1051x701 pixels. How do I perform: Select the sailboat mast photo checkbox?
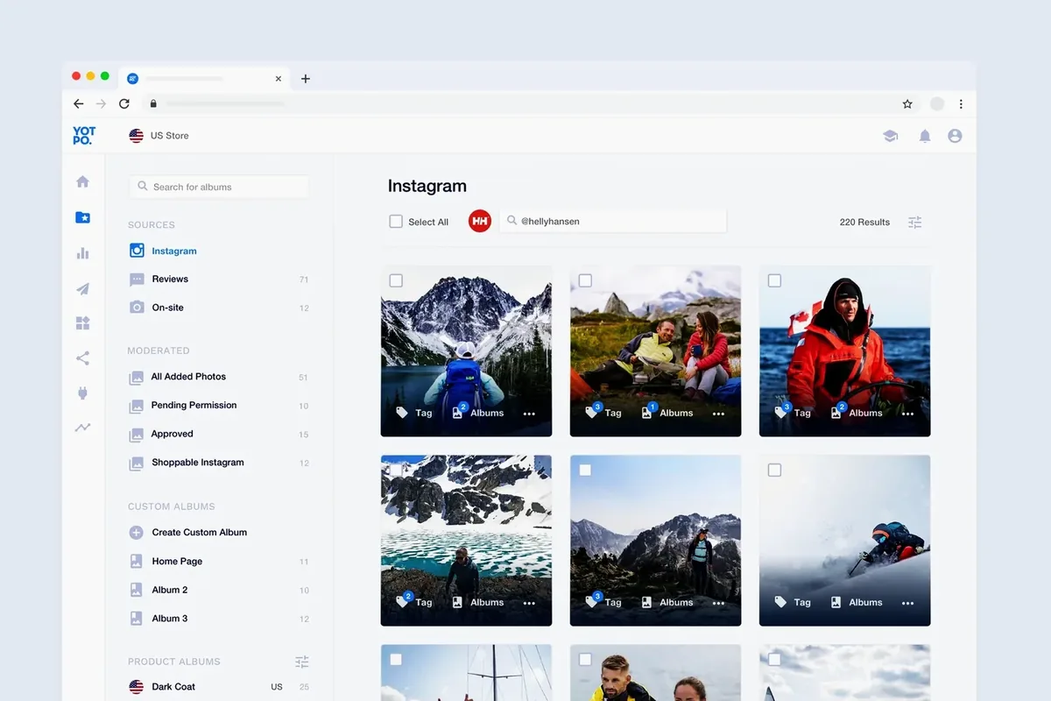click(x=396, y=659)
